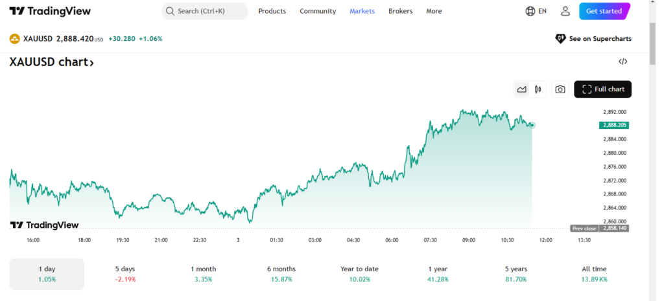Open See on Supercharts link
The width and height of the screenshot is (664, 301).
pos(593,39)
